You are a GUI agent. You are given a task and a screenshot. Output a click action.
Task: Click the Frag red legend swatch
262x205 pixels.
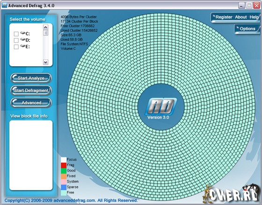[64, 165]
